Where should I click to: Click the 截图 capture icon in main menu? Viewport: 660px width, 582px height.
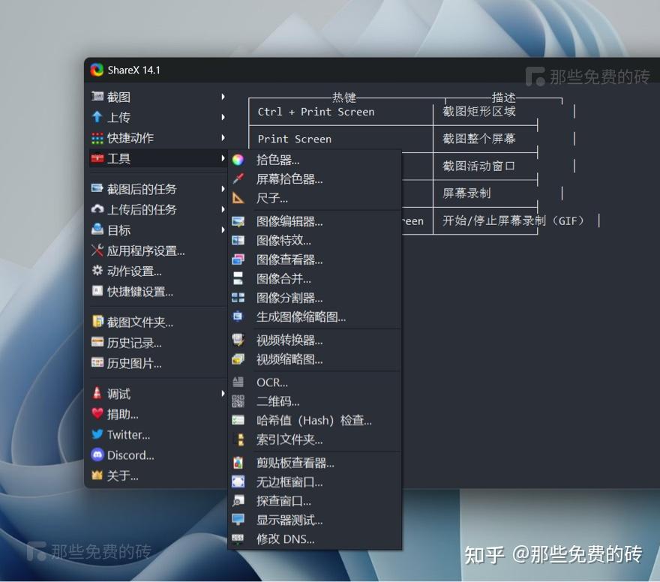point(97,97)
